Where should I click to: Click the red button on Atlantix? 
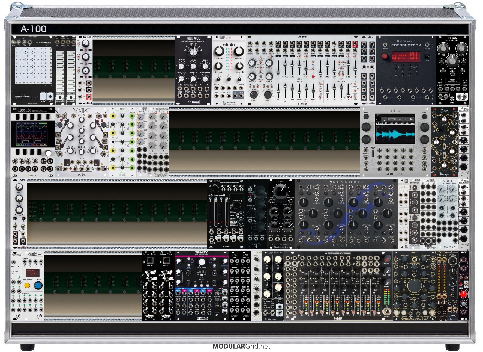[x=313, y=77]
